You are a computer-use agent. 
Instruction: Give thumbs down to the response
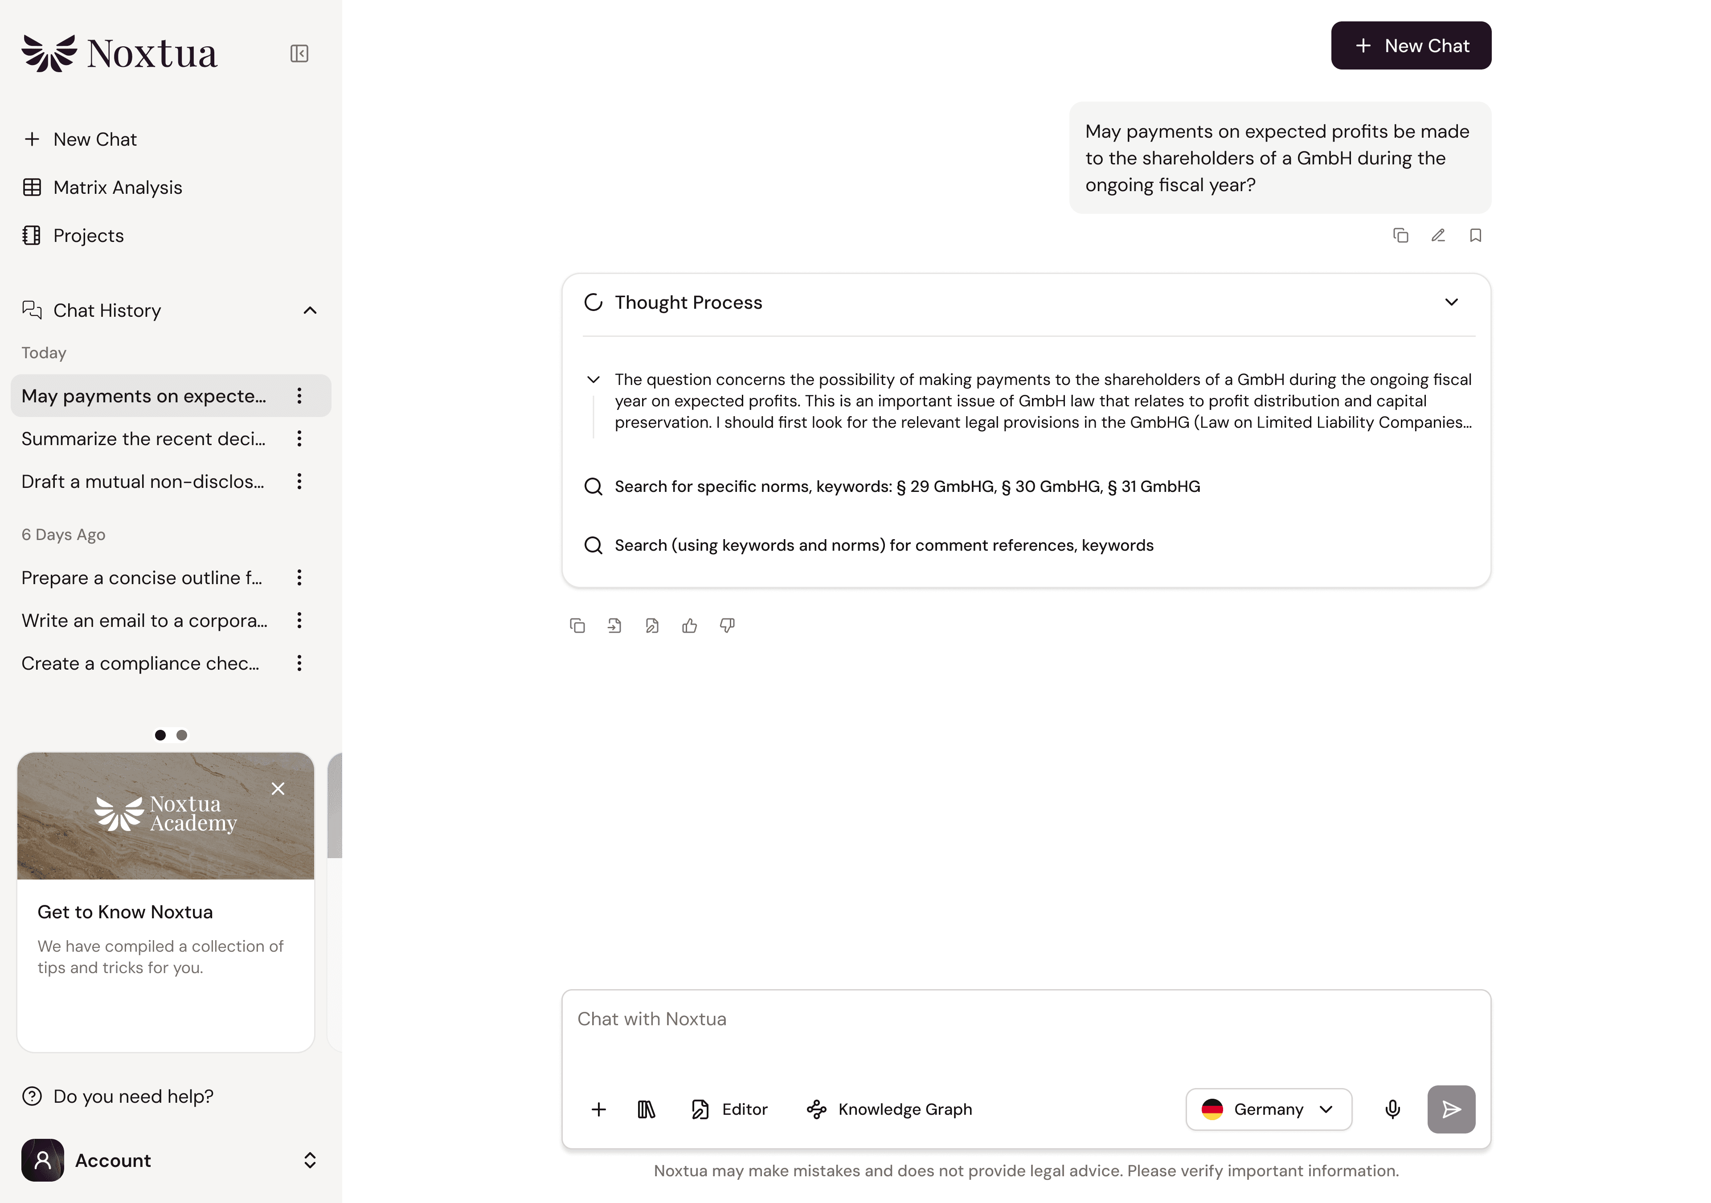[727, 626]
